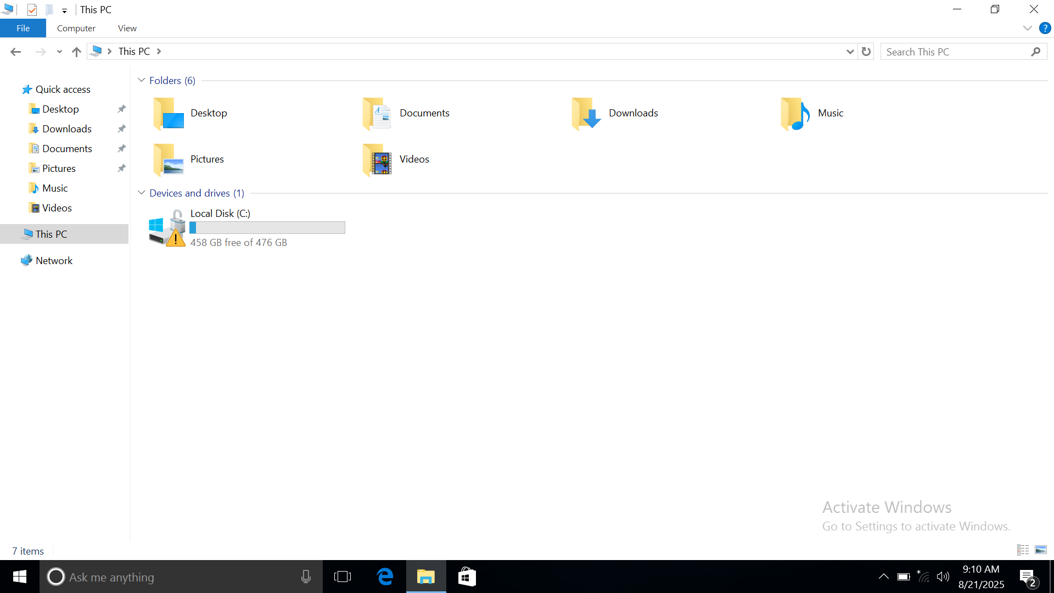Image resolution: width=1054 pixels, height=593 pixels.
Task: Click the taskbar clock showing 9:10 AM
Action: [x=981, y=577]
